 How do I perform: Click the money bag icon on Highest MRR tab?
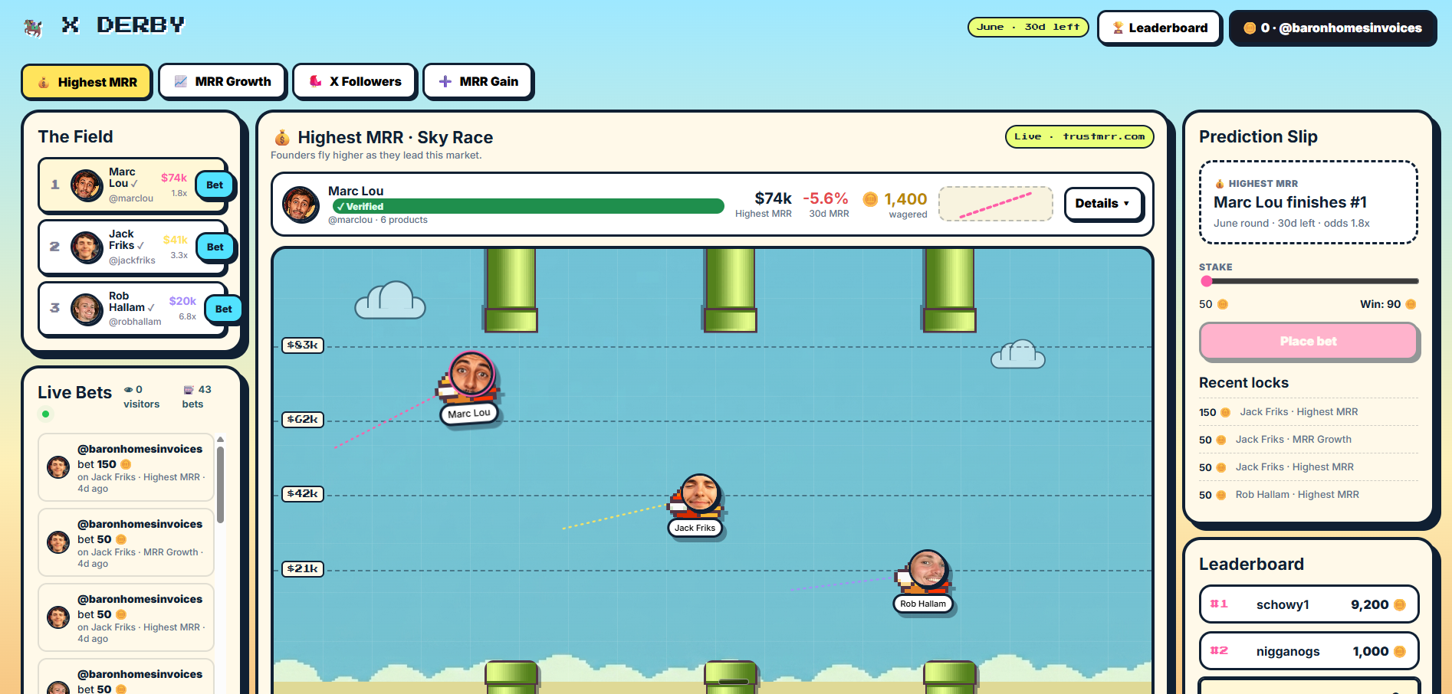(x=44, y=82)
